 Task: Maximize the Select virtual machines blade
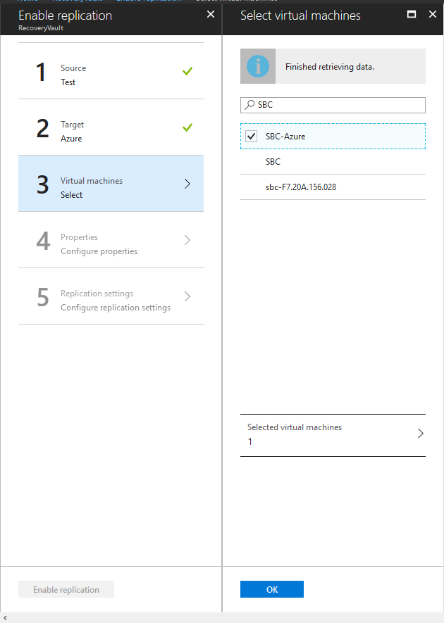(412, 14)
